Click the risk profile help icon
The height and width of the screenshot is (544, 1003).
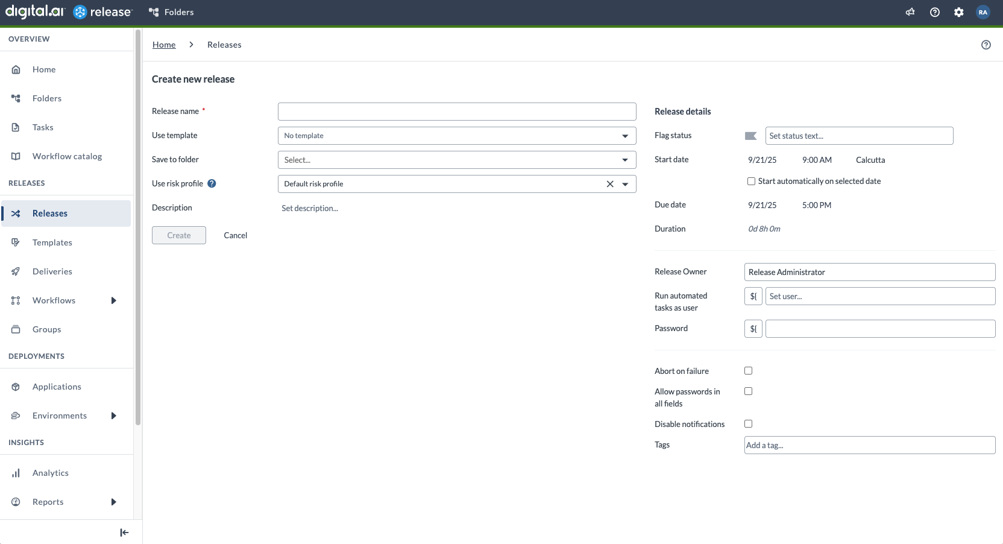(212, 184)
